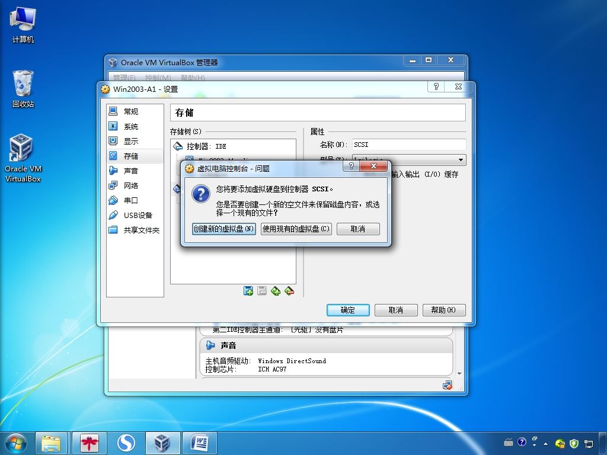Screen dimensions: 607x455
Task: Select the 计算机 desktop icon
Action: tap(23, 25)
